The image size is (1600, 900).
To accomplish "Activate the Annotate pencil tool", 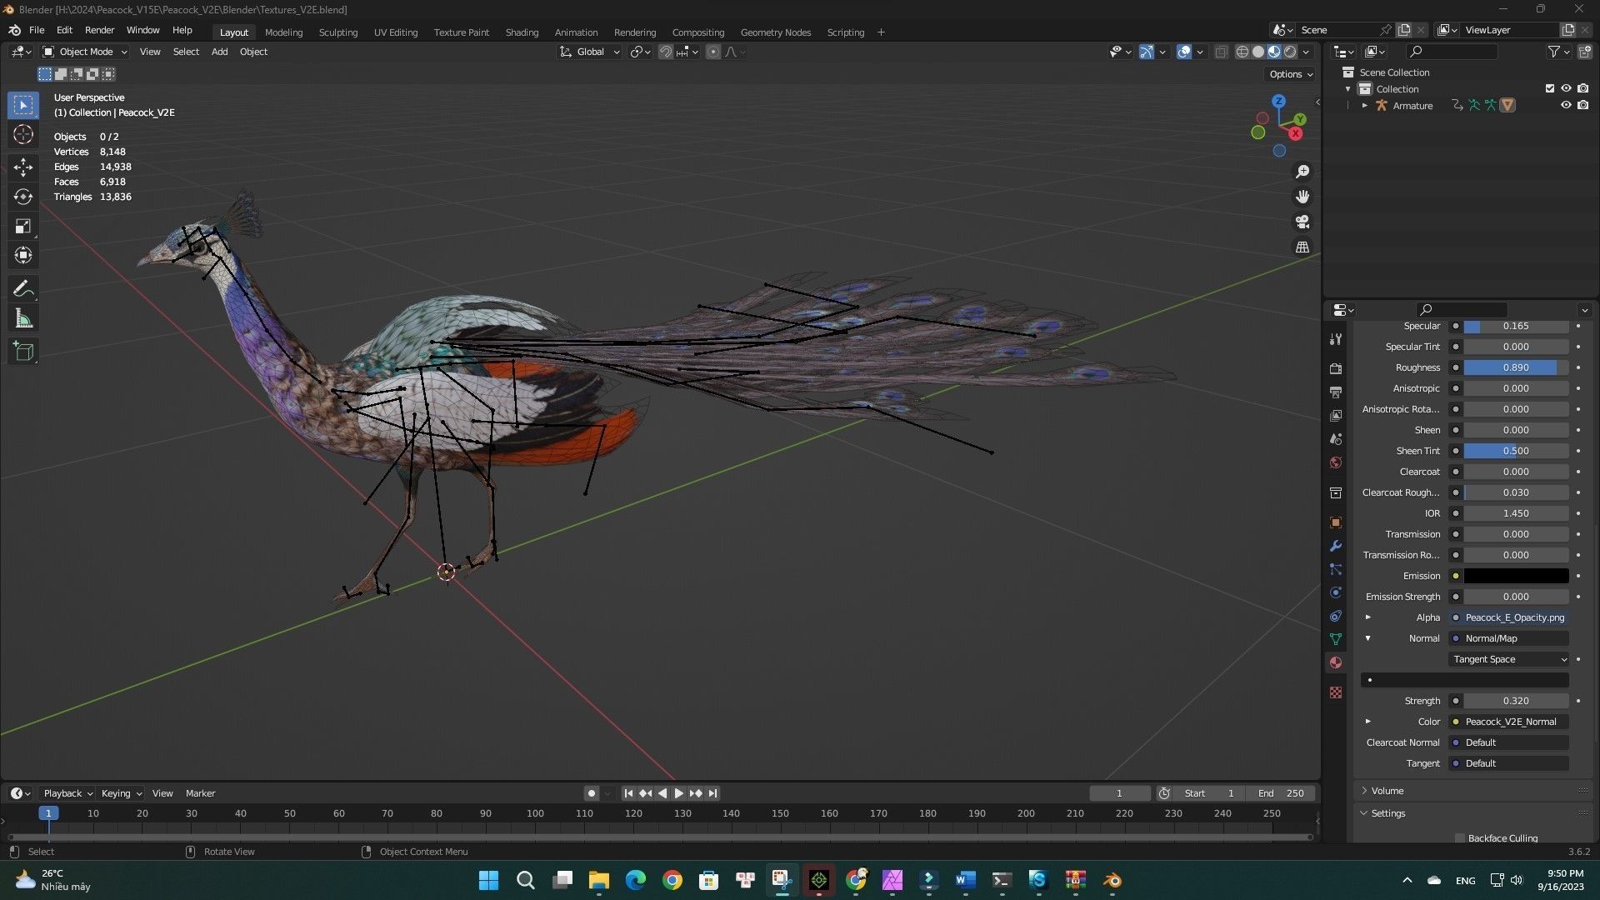I will 23,288.
